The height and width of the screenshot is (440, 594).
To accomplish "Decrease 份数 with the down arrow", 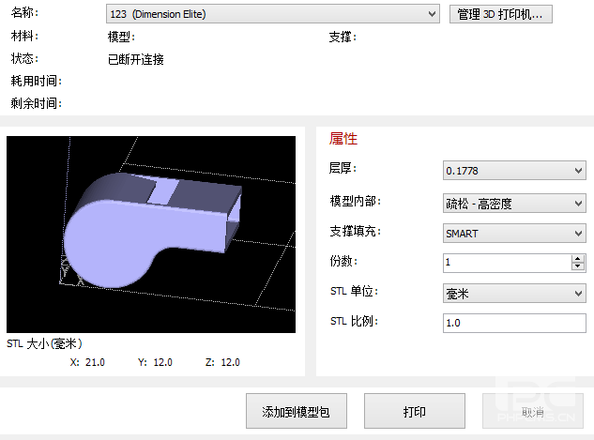I will point(578,266).
